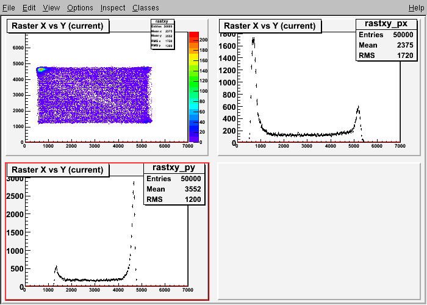Open the Inspect menu

click(113, 8)
